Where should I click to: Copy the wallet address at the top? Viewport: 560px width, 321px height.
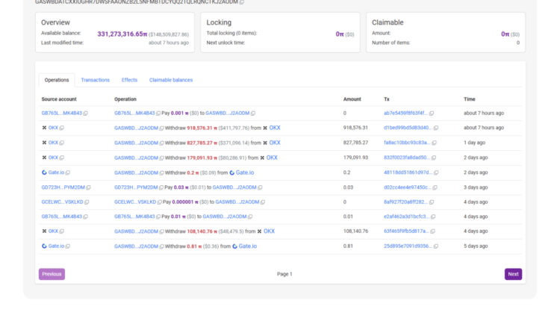pyautogui.click(x=242, y=2)
